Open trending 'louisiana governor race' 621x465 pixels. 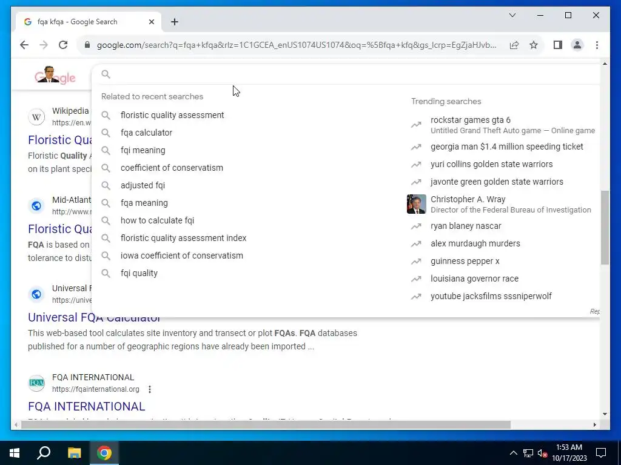(474, 279)
